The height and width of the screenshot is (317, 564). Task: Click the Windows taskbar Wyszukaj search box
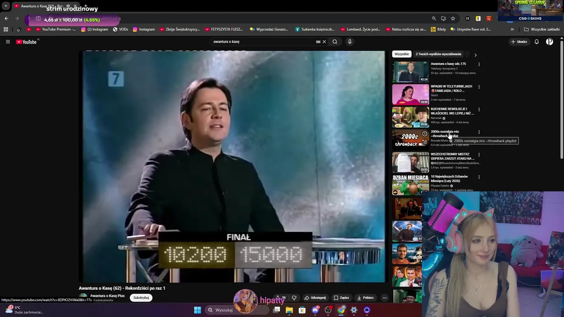pos(237,310)
